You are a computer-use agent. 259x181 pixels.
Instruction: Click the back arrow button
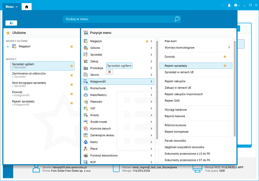point(11,23)
